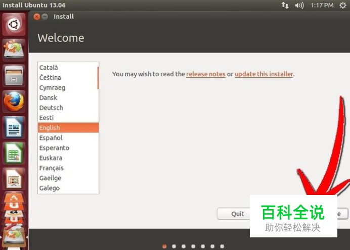350x250 pixels.
Task: Open the sound volume indicator
Action: click(299, 5)
